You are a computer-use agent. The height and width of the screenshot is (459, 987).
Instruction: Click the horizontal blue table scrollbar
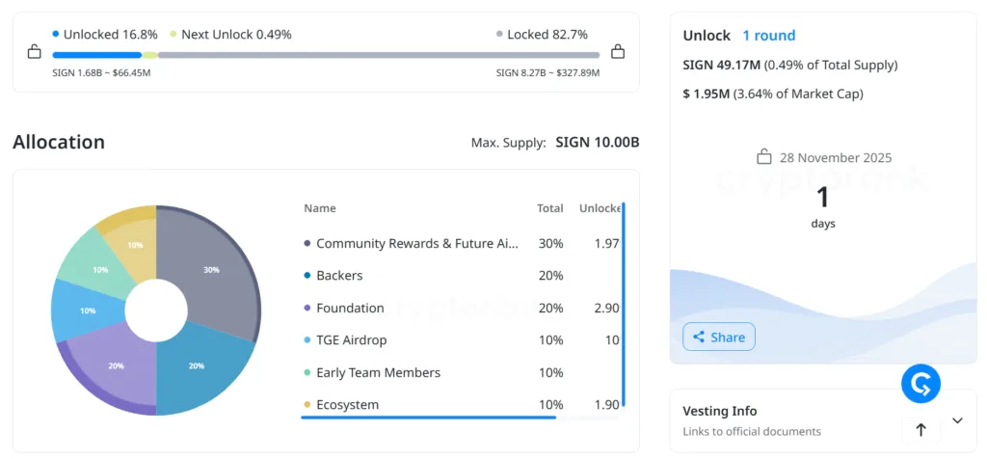pos(428,417)
